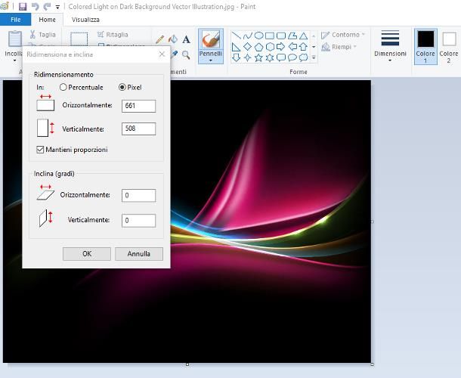Select the Rounded rectangle shape
Viewport: 461px width, 378px height.
[281, 36]
